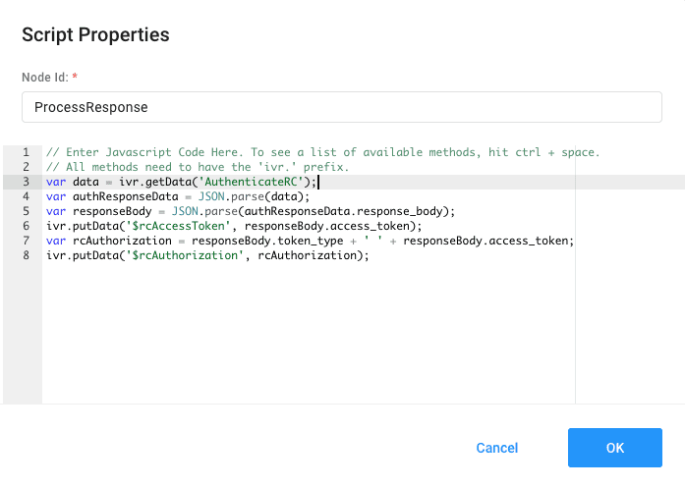The height and width of the screenshot is (488, 685).
Task: Click line number 4 in the gutter
Action: (x=24, y=196)
